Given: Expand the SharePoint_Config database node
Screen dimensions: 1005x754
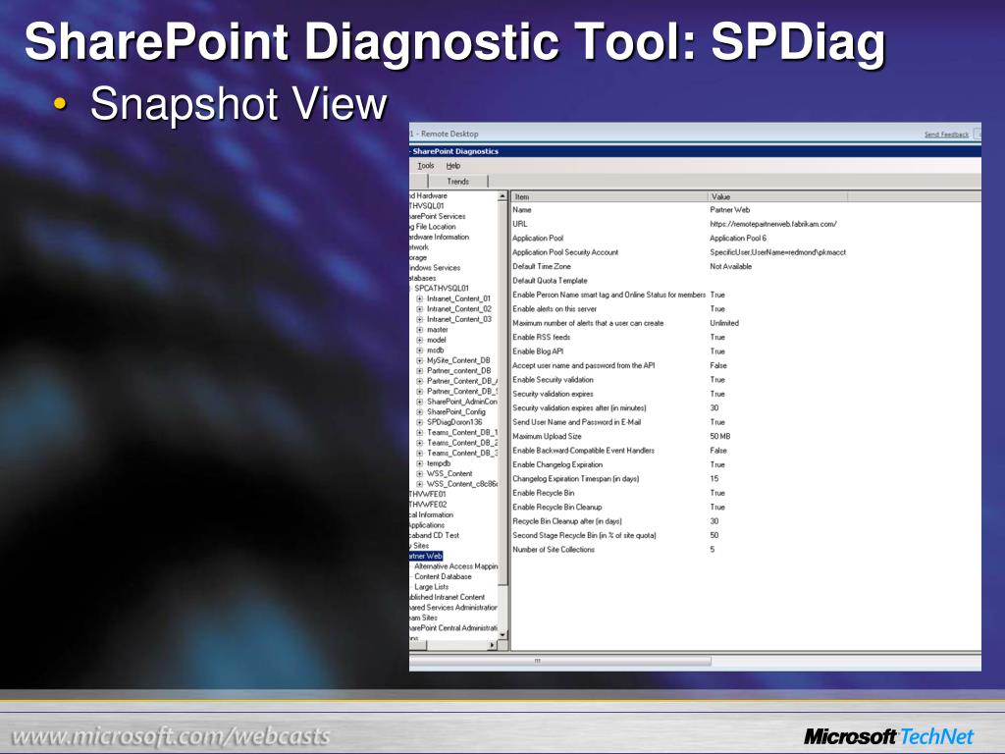Looking at the screenshot, I should [x=420, y=411].
